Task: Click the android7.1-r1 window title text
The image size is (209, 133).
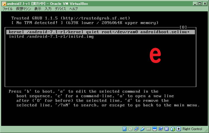Action: (47, 4)
